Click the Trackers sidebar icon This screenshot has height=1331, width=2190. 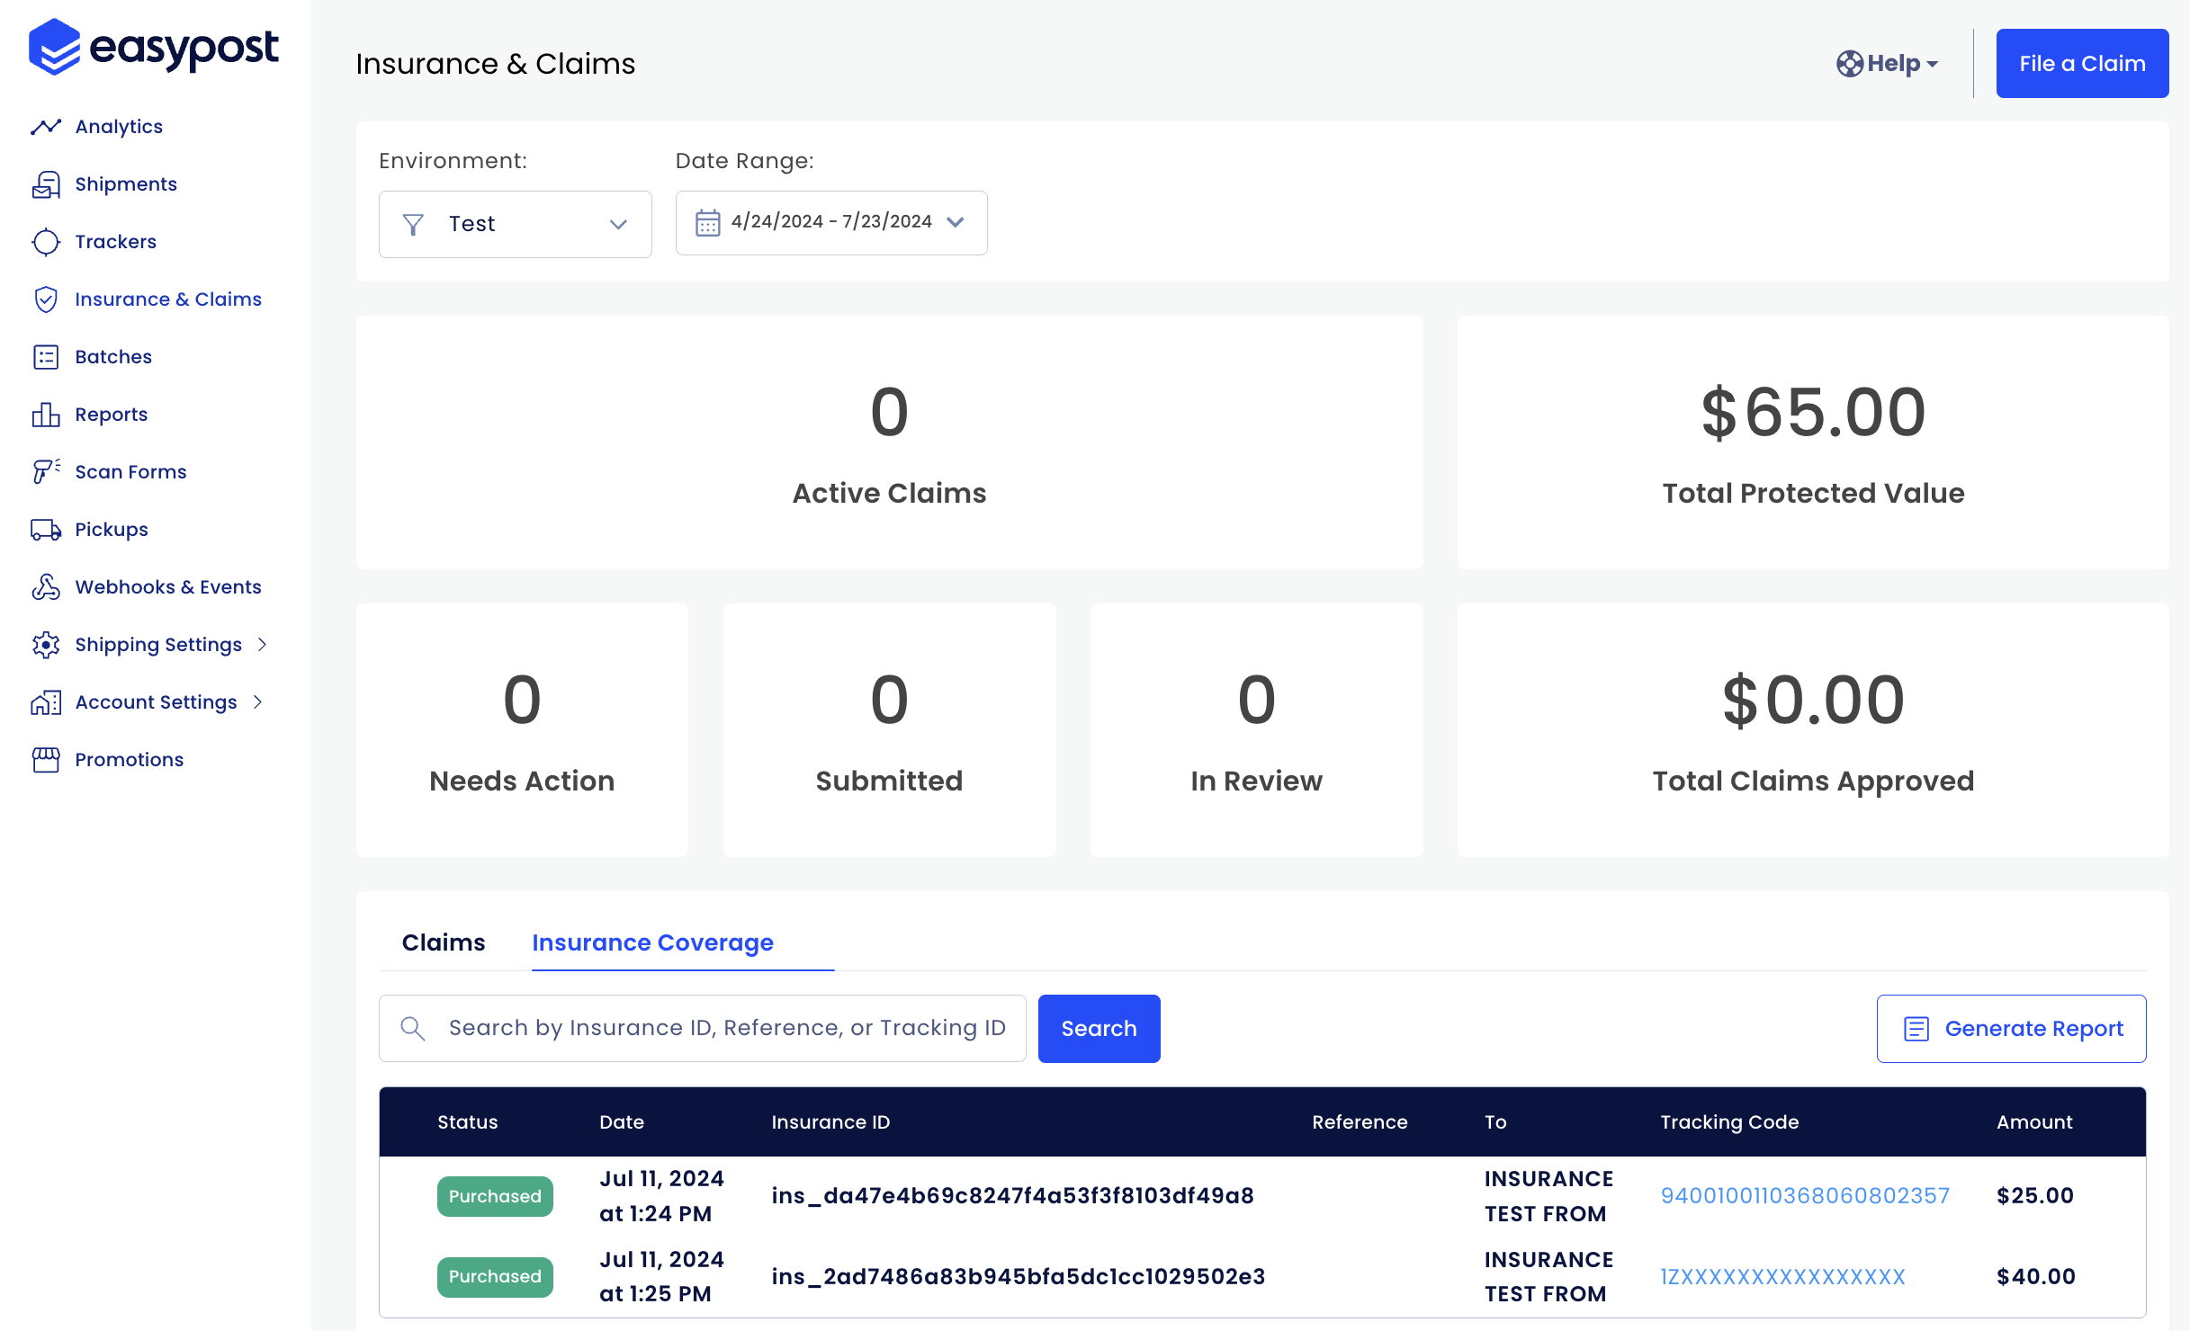click(x=45, y=241)
